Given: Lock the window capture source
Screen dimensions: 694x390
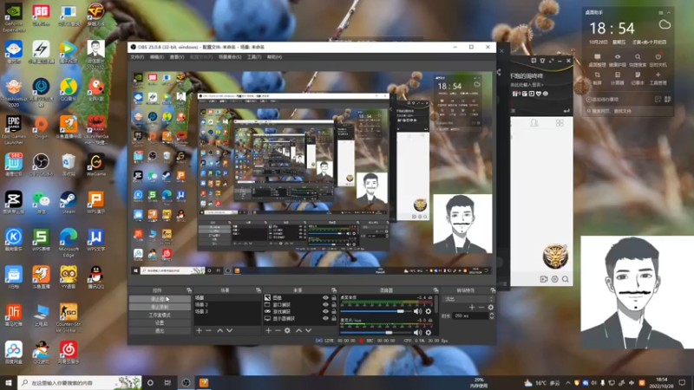Looking at the screenshot, I should [334, 305].
